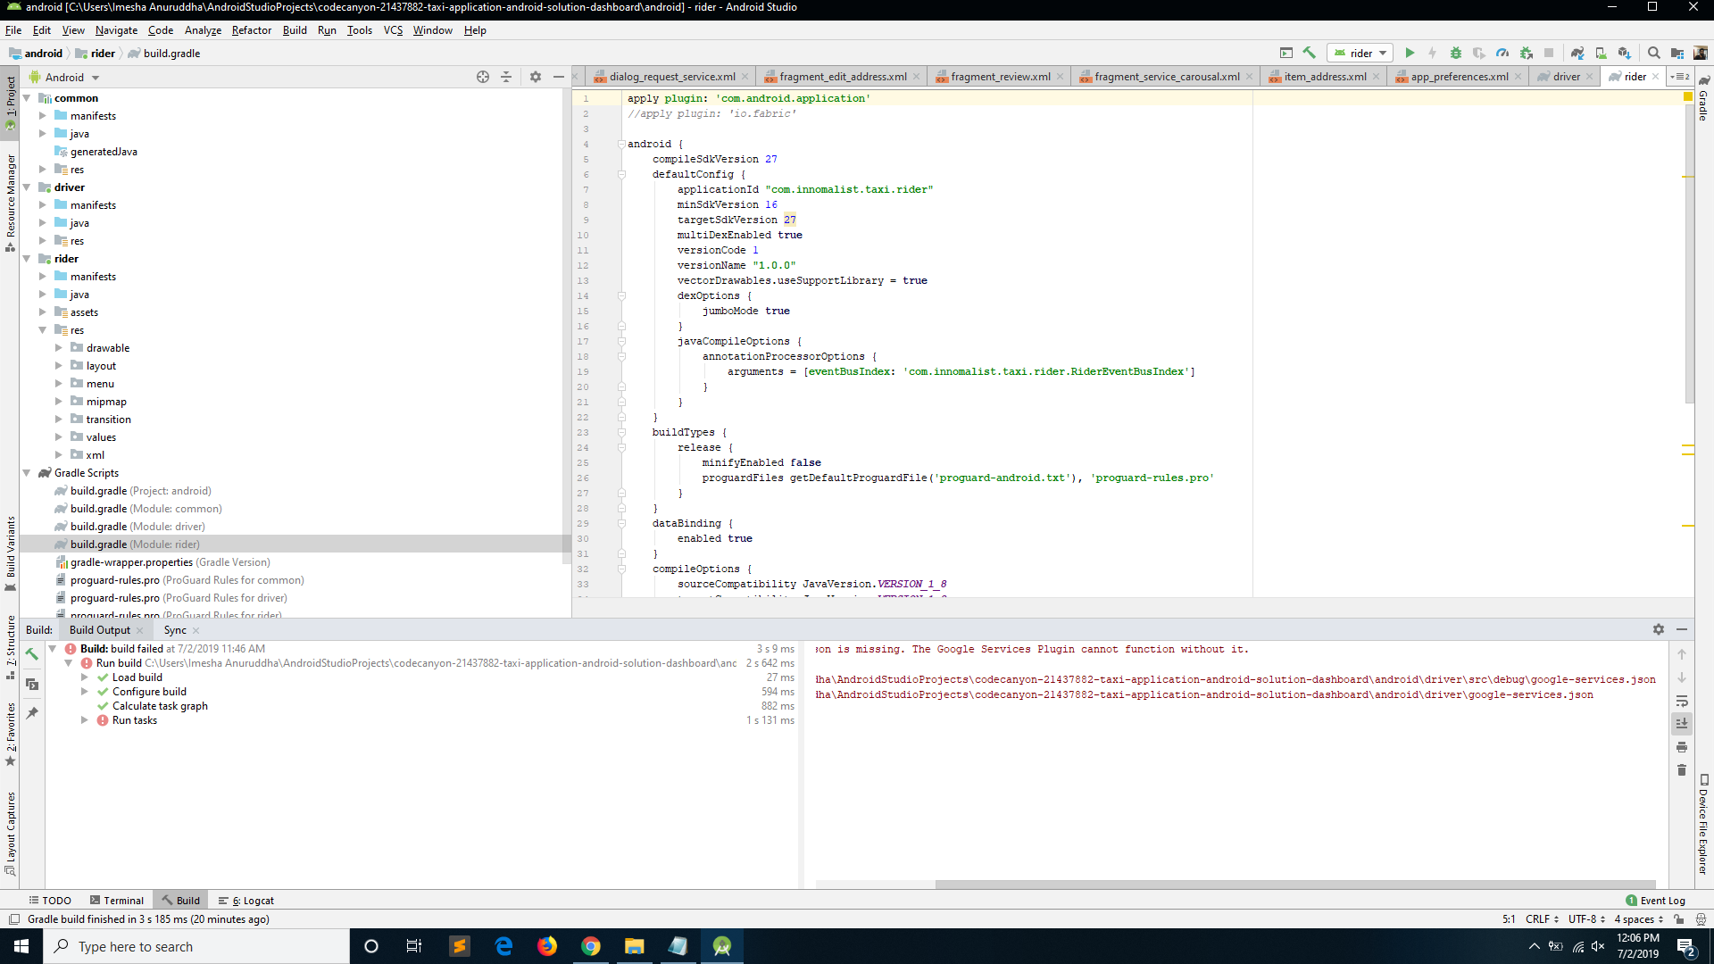Open the AVD Manager icon
Screen dimensions: 1714x964
[1601, 54]
